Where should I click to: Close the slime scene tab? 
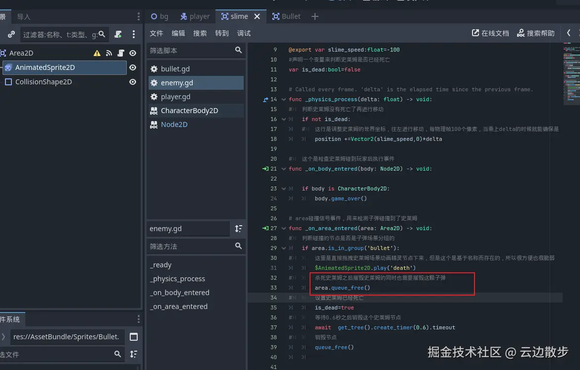[x=257, y=16]
